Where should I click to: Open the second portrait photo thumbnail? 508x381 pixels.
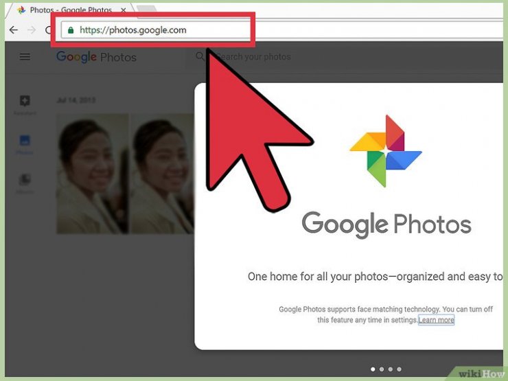(162, 173)
